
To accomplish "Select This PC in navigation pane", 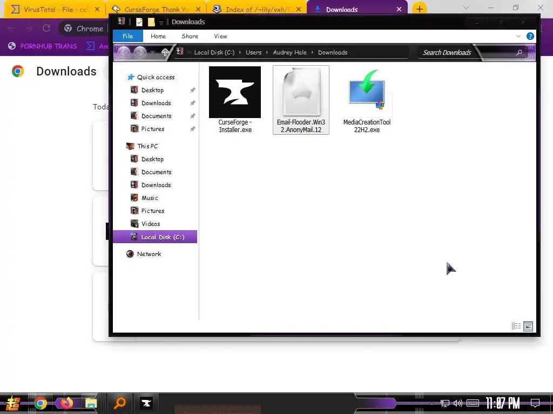I will 147,146.
